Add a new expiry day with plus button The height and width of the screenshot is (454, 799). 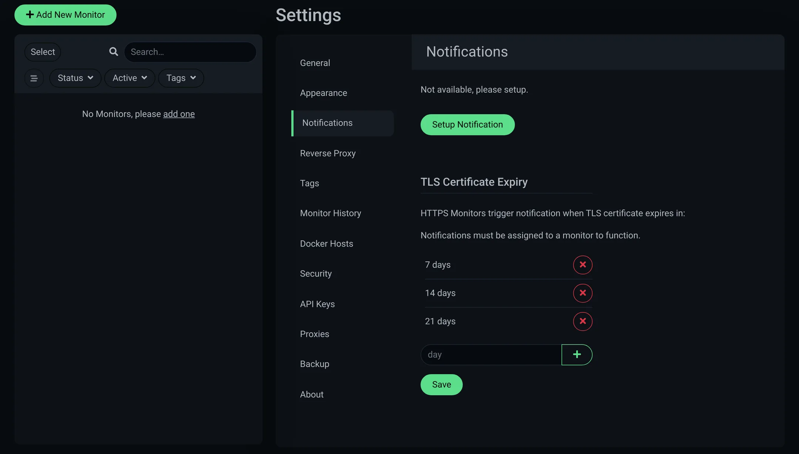coord(577,355)
